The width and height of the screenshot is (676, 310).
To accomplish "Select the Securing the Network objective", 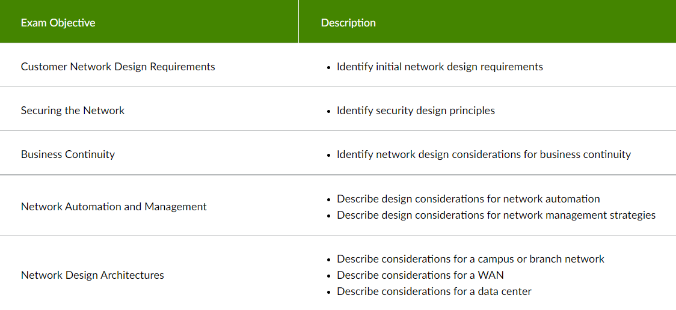I will (72, 111).
